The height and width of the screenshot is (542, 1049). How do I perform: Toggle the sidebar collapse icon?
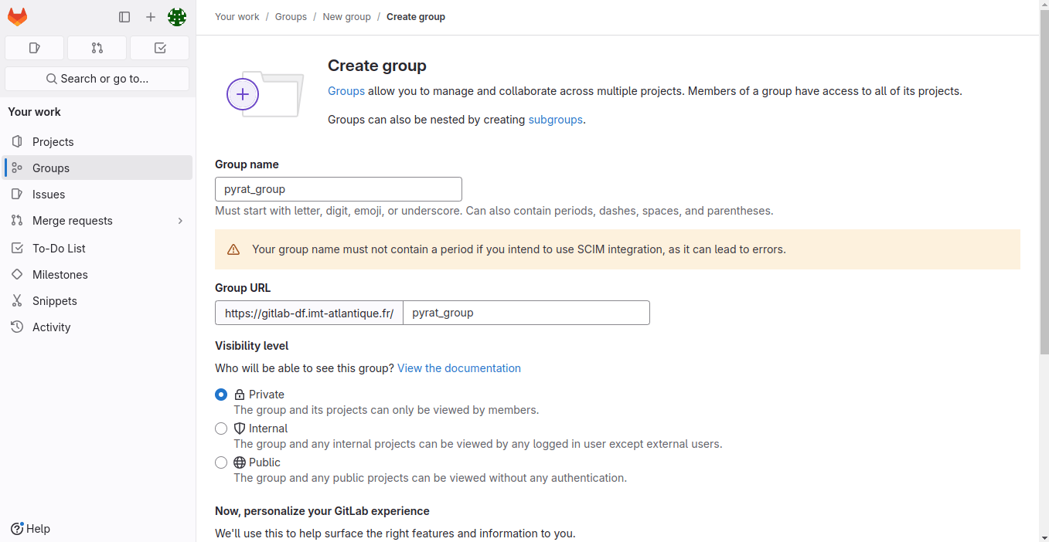click(124, 17)
